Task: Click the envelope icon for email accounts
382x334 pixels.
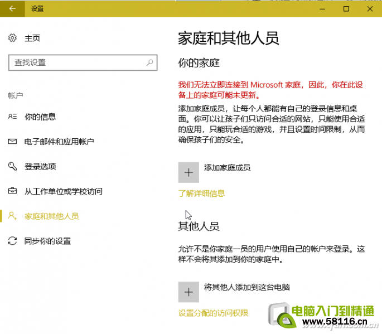Action: click(13, 142)
